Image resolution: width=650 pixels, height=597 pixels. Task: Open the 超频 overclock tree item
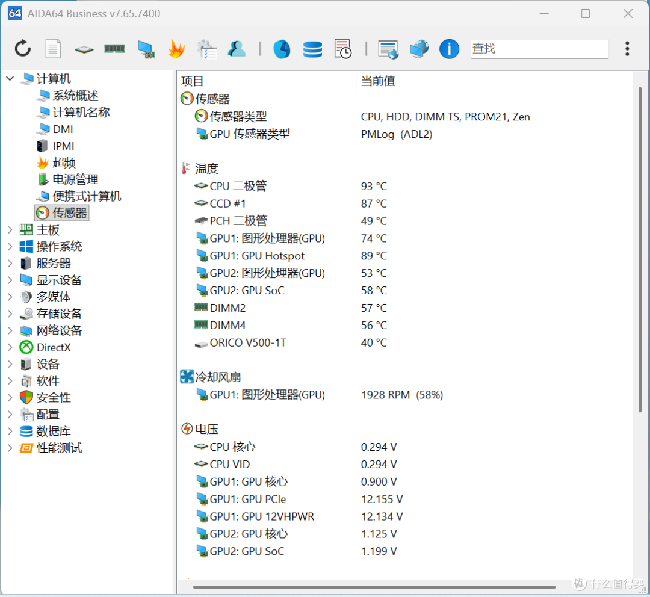click(57, 162)
